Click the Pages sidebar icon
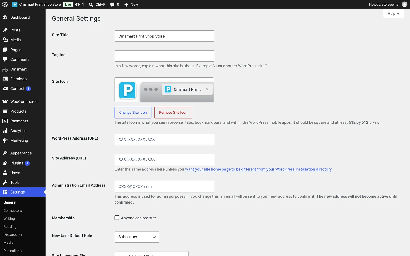Screen dimensions: 410x256 point(5,50)
